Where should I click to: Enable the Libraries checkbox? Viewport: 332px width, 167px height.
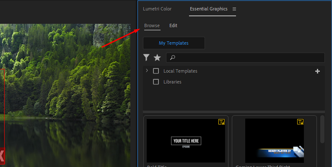(x=156, y=82)
